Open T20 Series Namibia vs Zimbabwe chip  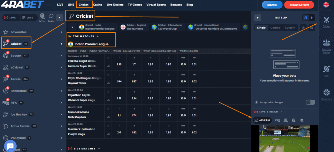pos(214,27)
